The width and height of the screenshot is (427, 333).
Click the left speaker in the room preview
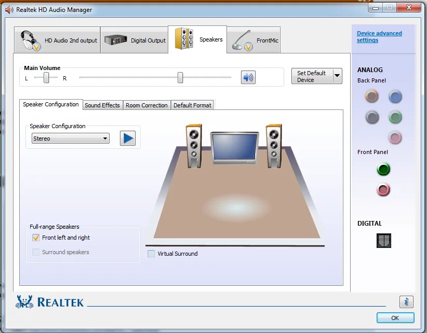pyautogui.click(x=194, y=146)
